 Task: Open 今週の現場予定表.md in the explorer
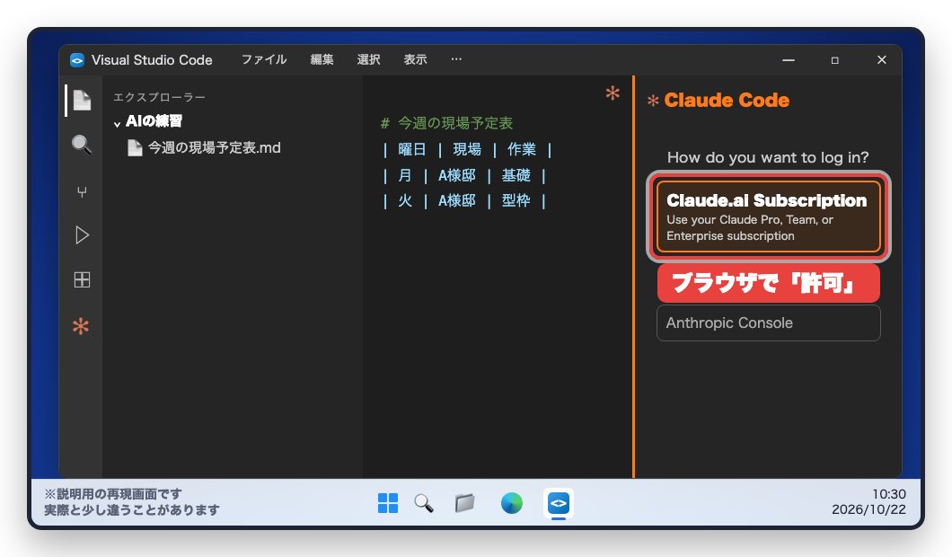click(215, 148)
